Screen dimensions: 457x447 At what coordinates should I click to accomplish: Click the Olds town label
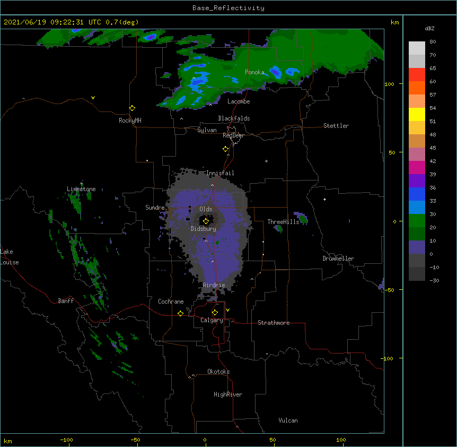coord(206,209)
